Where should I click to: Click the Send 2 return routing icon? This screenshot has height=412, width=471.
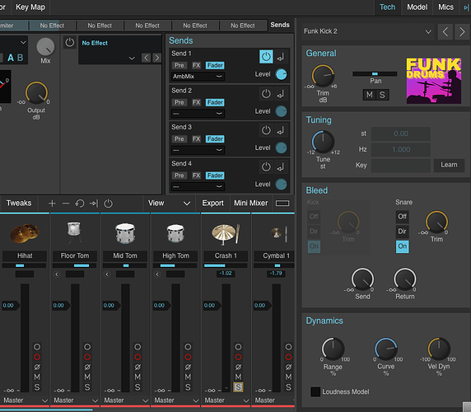(x=281, y=94)
